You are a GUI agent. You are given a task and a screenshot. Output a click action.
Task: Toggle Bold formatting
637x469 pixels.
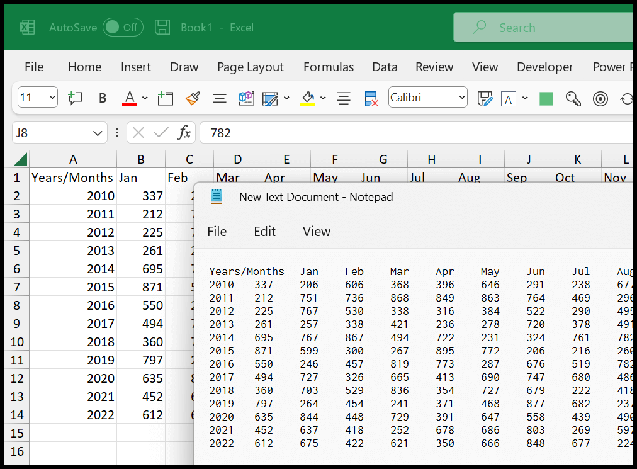[x=103, y=98]
